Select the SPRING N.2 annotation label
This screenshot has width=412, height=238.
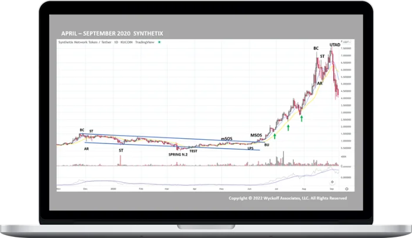179,154
